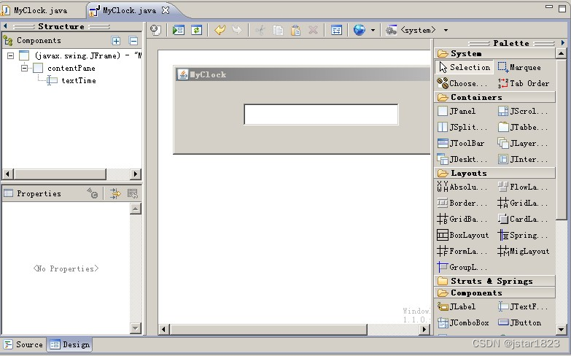
Task: Pick JToolBar from the palette
Action: pyautogui.click(x=461, y=143)
